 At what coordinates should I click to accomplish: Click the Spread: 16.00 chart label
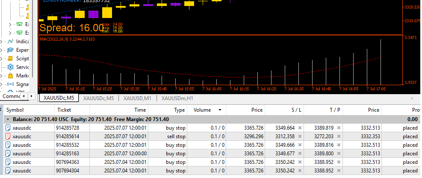(x=71, y=28)
